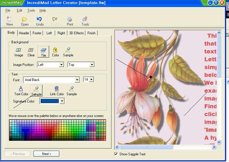Toggle the Tile background option

coord(43,52)
